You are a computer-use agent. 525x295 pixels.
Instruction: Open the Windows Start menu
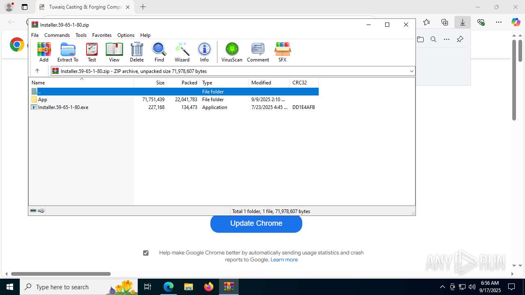point(10,287)
